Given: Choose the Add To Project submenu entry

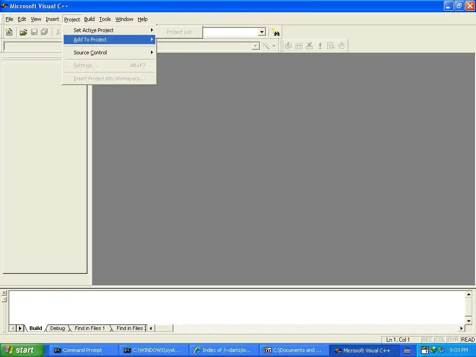Looking at the screenshot, I should [x=109, y=40].
